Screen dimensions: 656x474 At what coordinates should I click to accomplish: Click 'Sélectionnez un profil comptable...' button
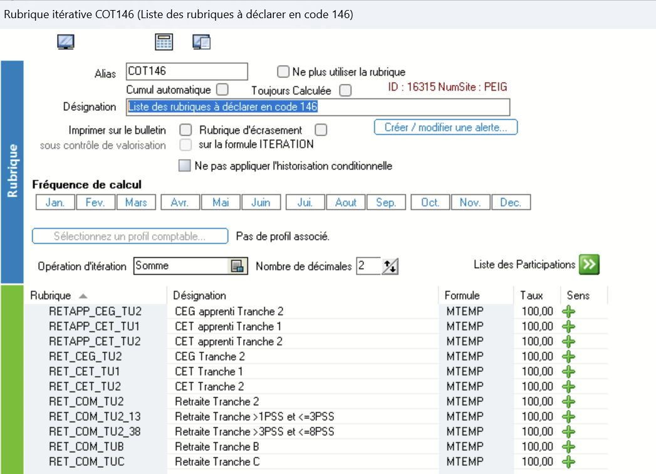130,237
